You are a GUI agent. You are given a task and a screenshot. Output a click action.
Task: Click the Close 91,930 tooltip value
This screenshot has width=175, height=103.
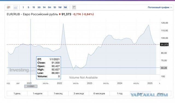click(x=56, y=63)
